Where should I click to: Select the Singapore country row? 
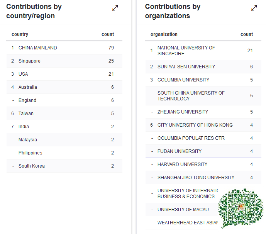click(64, 61)
